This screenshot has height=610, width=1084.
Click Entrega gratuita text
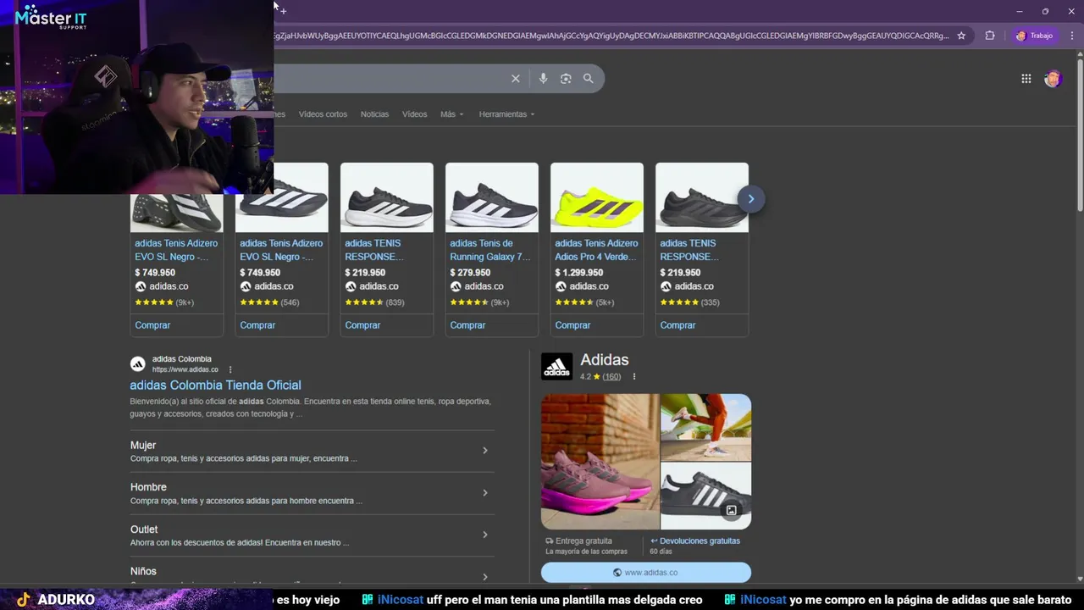[584, 541]
